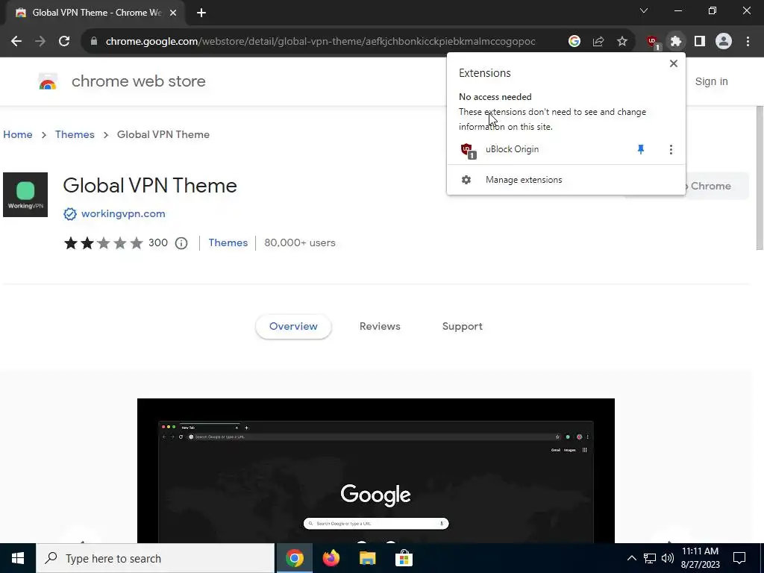
Task: Visit the workingvpn.com publisher link
Action: 123,214
